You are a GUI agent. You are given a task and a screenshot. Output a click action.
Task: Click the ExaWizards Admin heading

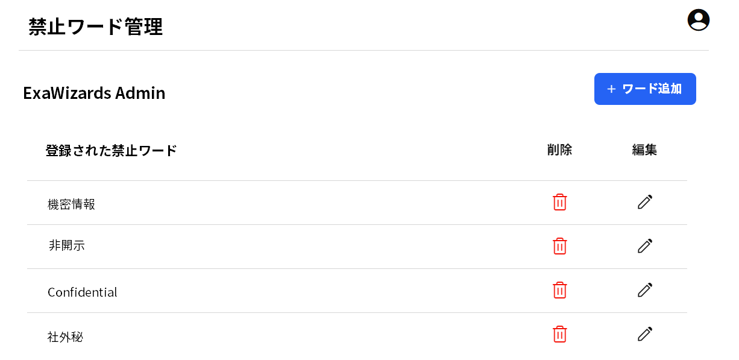tap(94, 93)
